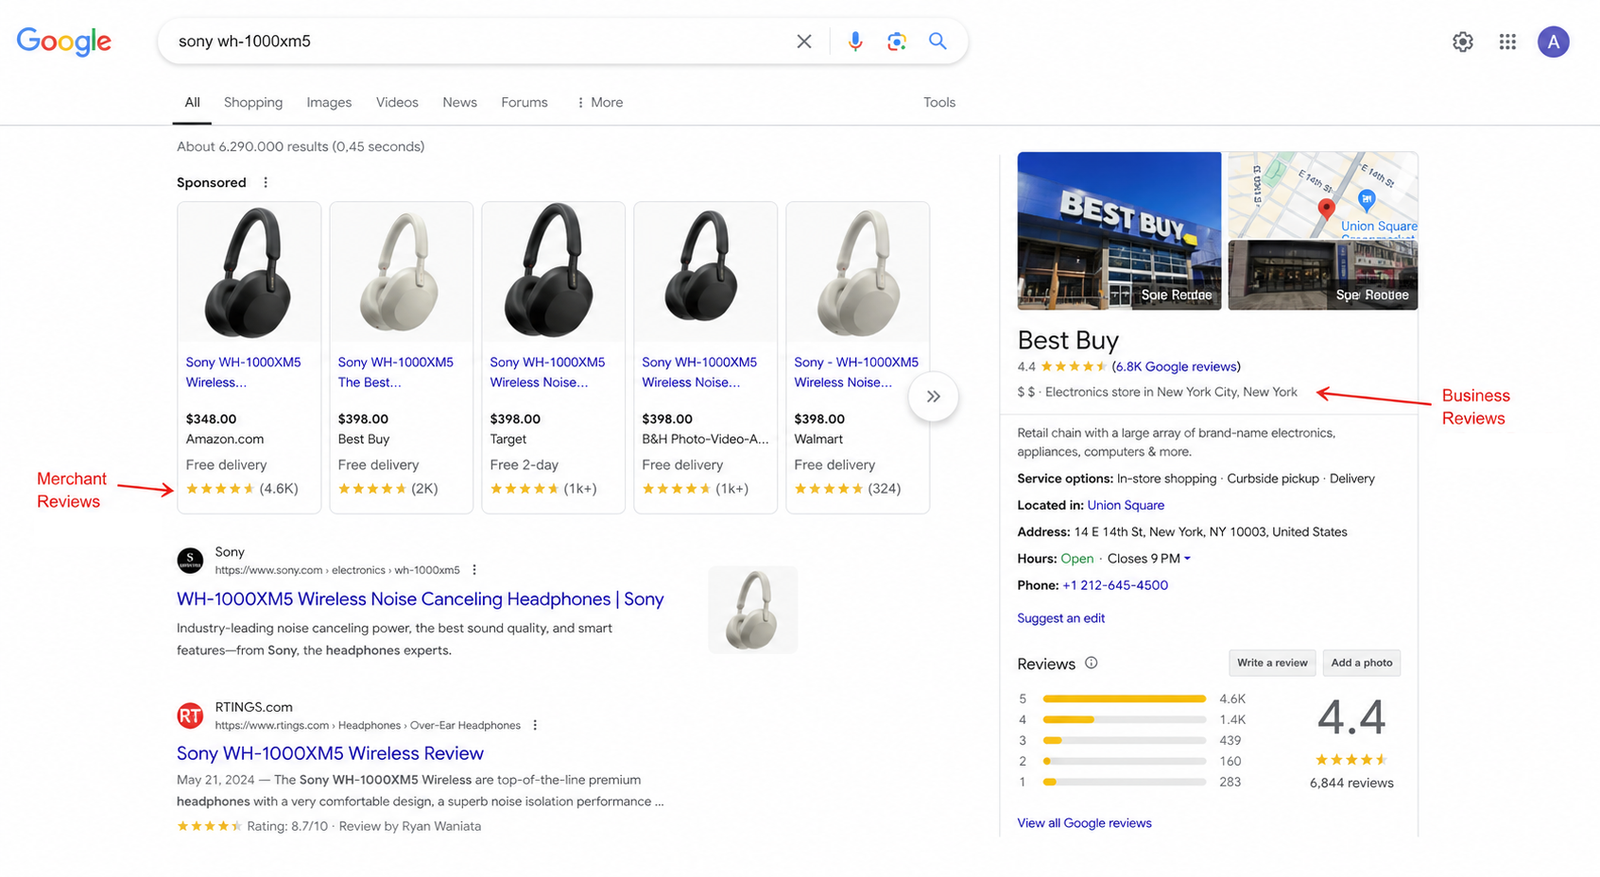
Task: Click the 5-star rating bar
Action: 1124,699
